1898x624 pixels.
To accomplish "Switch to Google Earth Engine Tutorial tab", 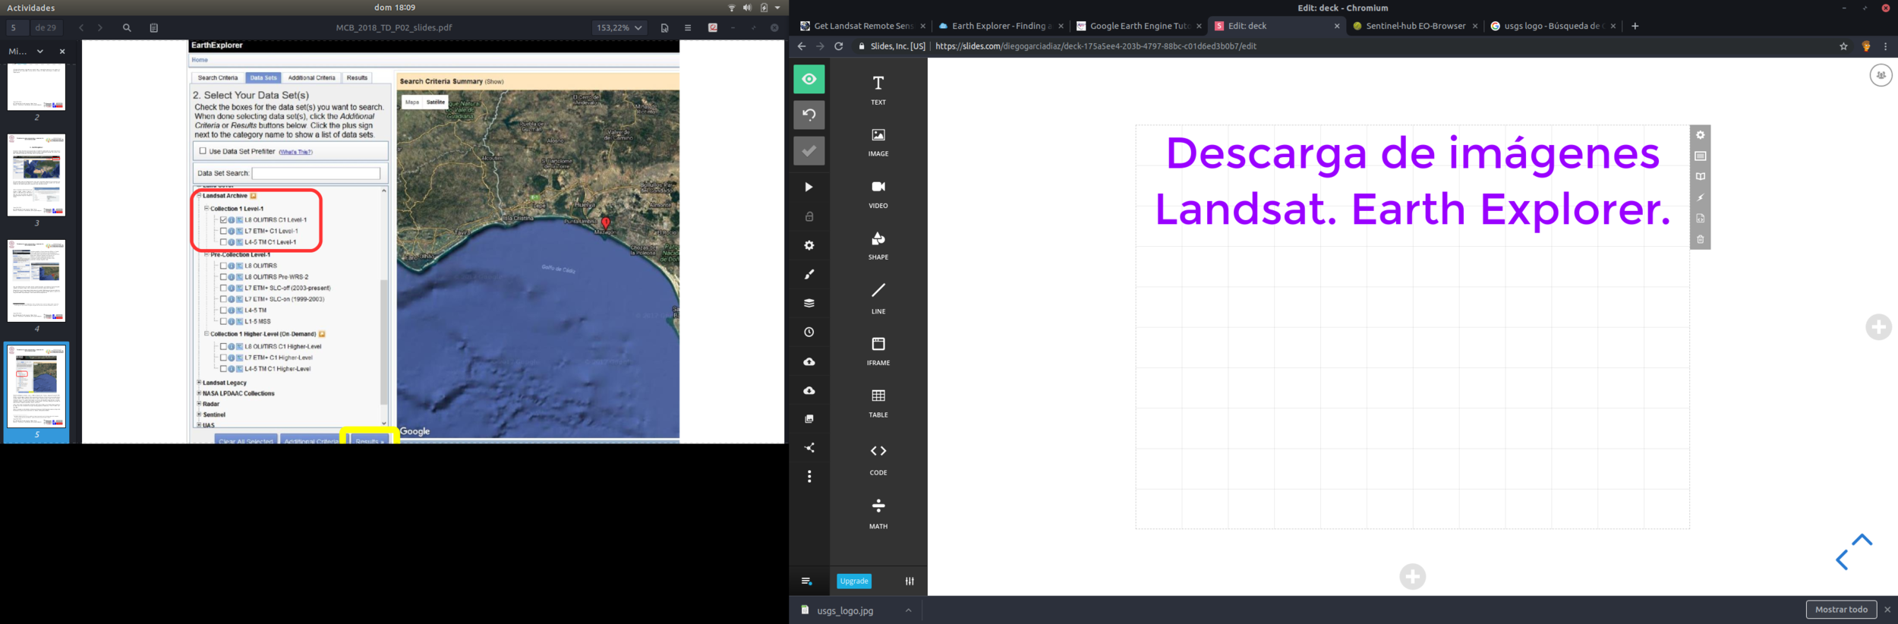I will coord(1138,26).
